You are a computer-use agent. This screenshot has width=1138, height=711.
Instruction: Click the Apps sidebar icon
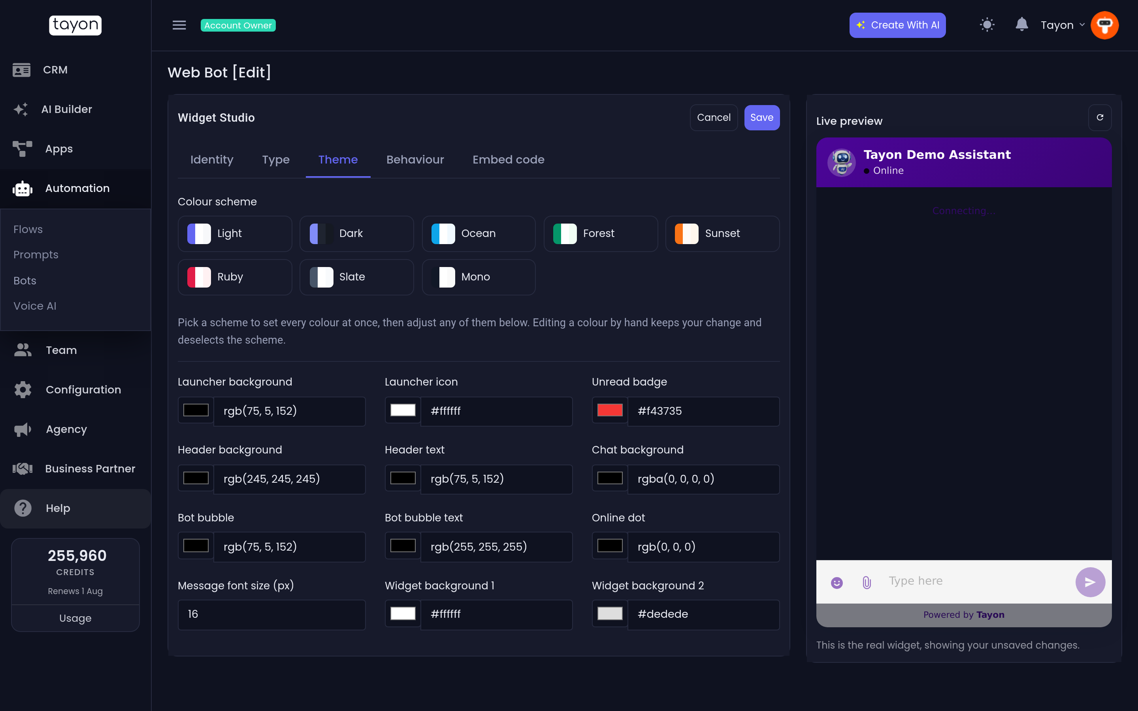click(22, 149)
